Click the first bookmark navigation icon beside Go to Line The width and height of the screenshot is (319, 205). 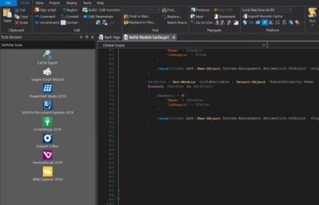[217, 22]
